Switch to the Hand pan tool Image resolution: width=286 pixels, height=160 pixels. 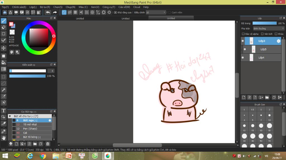click(4, 138)
